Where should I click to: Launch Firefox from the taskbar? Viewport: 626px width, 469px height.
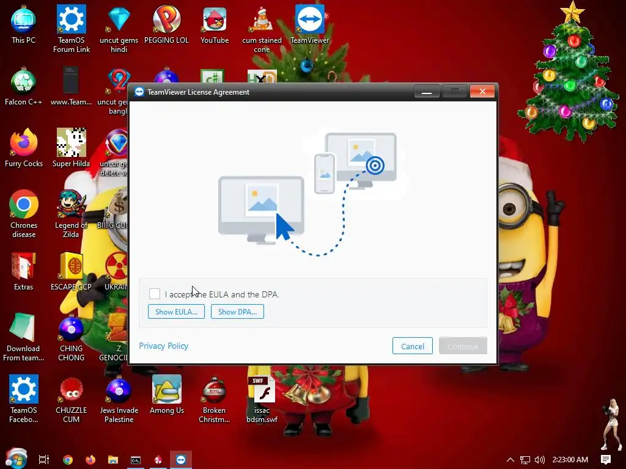[x=90, y=460]
